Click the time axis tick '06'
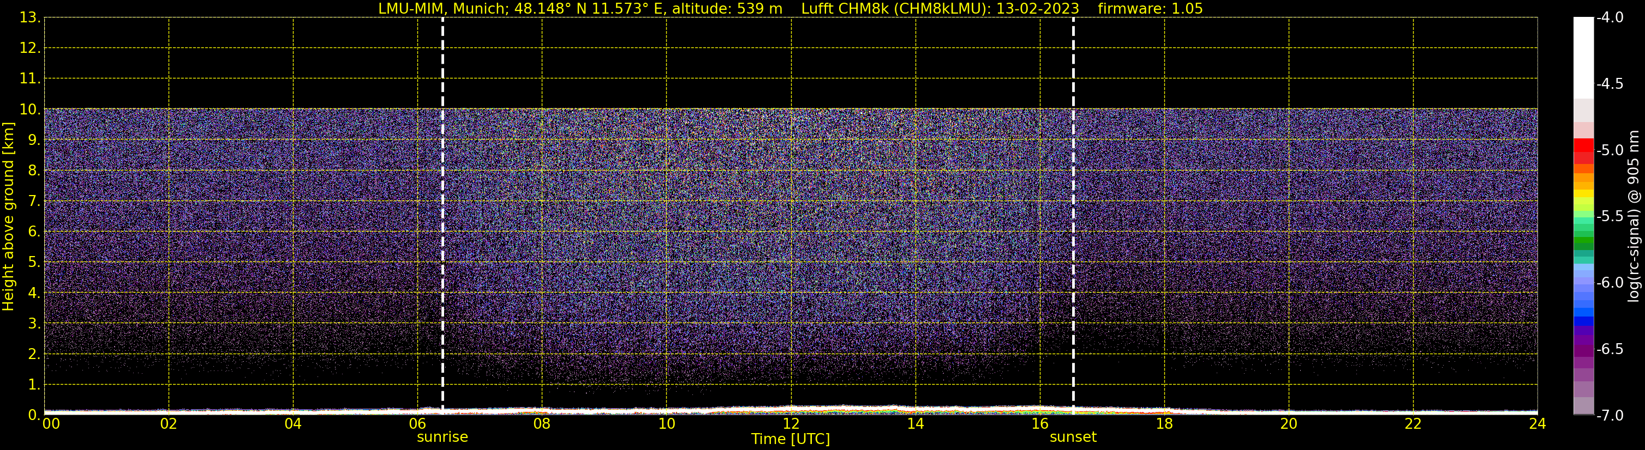This screenshot has width=1645, height=450. pyautogui.click(x=417, y=424)
